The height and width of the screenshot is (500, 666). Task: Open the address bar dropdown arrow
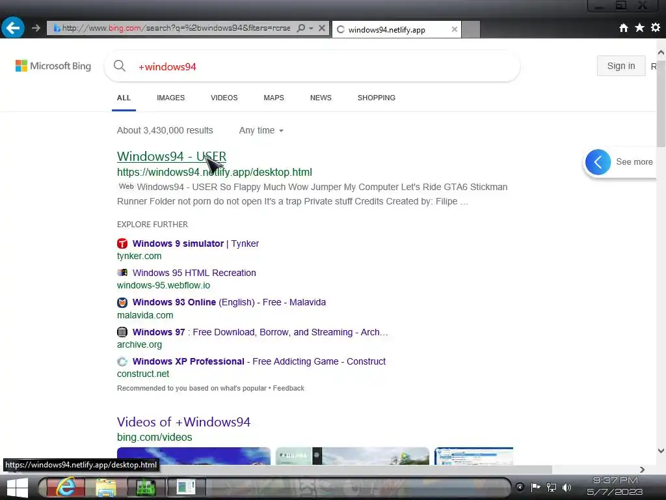pyautogui.click(x=312, y=28)
